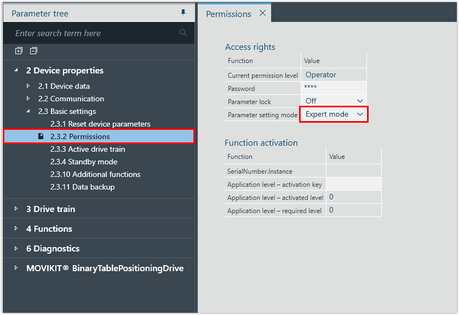Click the Password value field
The height and width of the screenshot is (315, 459).
point(333,88)
